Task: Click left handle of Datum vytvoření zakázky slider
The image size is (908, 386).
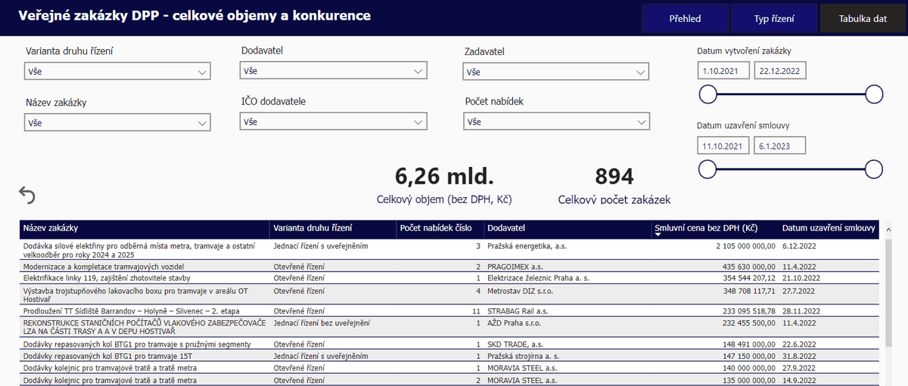Action: click(707, 94)
